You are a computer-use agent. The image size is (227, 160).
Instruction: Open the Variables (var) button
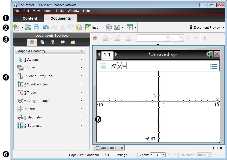(x=109, y=27)
